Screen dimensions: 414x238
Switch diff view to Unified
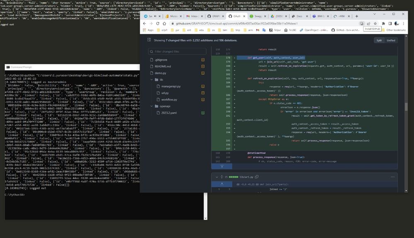(x=391, y=40)
